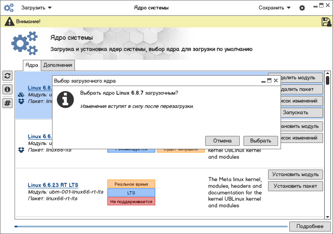Click the info icon in left sidebar
This screenshot has height=234, width=333.
(x=7, y=89)
